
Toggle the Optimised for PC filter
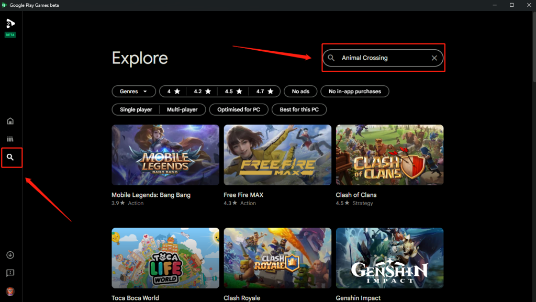pyautogui.click(x=239, y=110)
